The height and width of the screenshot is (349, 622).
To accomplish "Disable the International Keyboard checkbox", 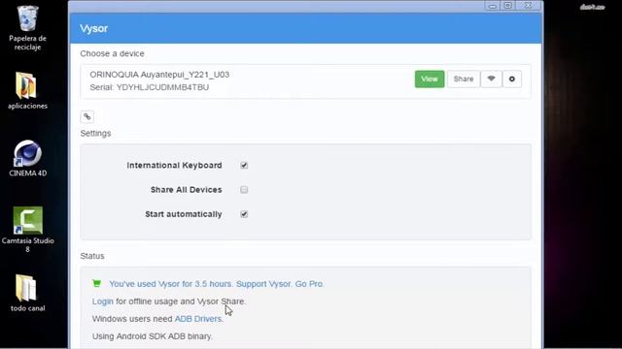I will [244, 166].
